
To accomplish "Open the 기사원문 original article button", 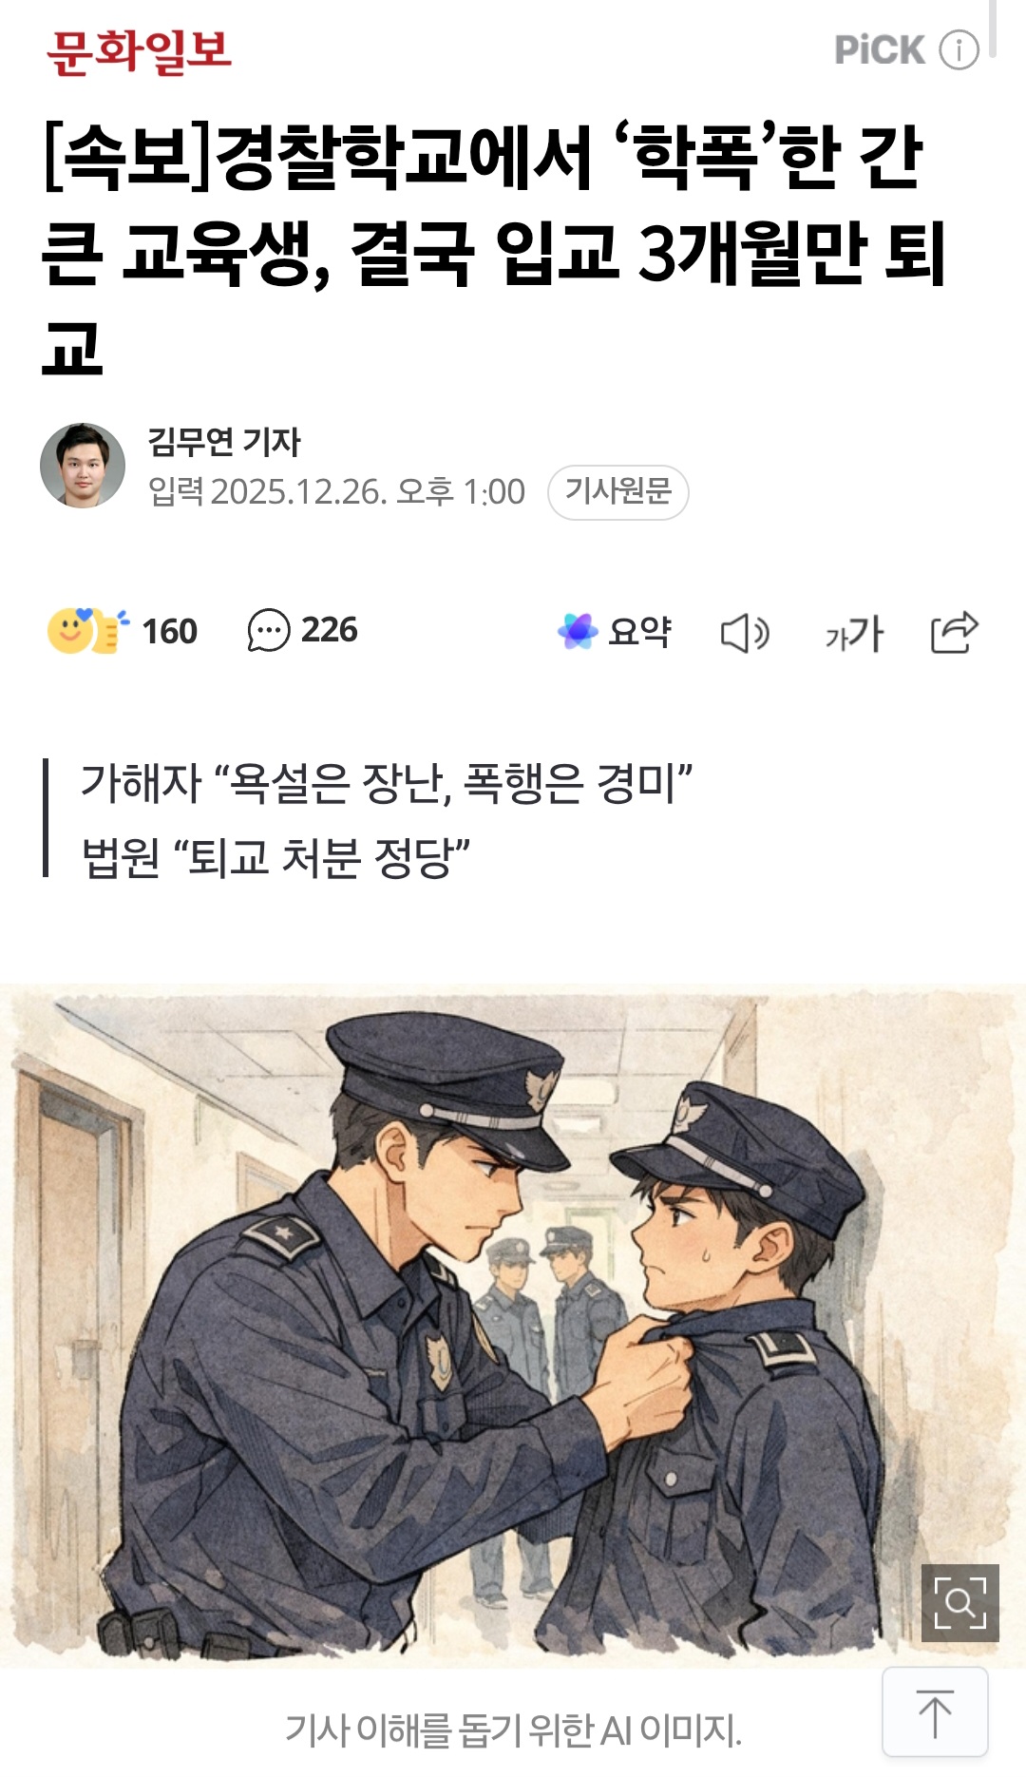I will tap(618, 492).
